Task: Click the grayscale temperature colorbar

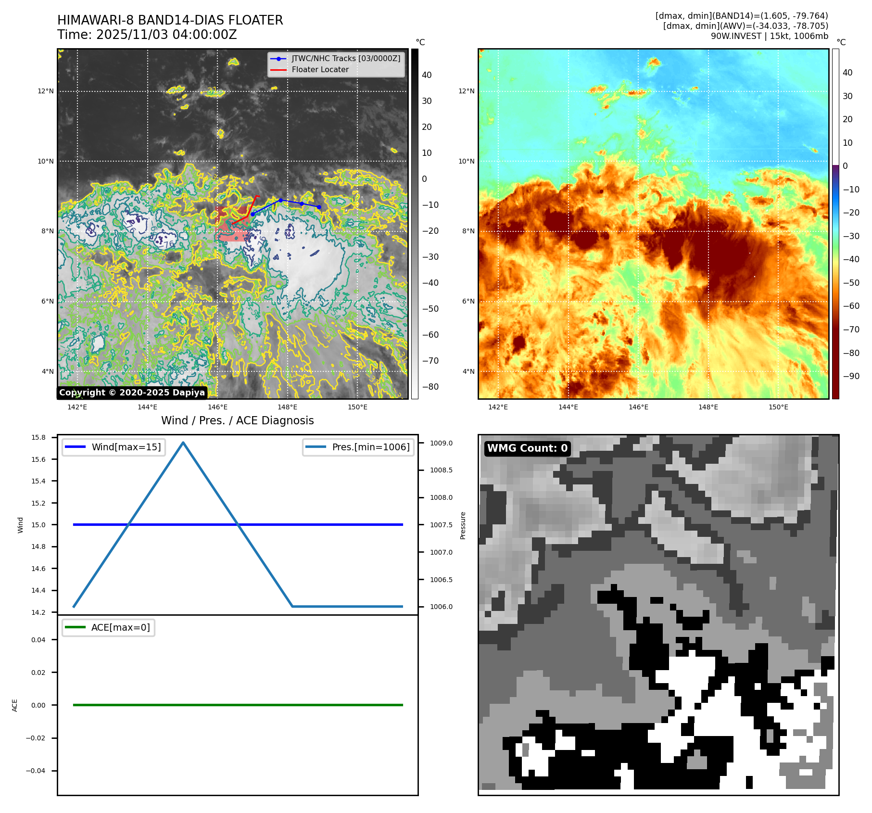Action: pos(415,224)
